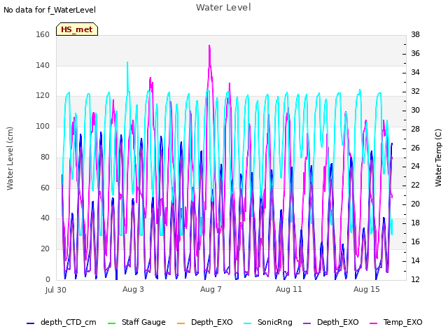The width and height of the screenshot is (448, 336).
Task: Toggle the SonicRng legend entry
Action: pyautogui.click(x=268, y=322)
